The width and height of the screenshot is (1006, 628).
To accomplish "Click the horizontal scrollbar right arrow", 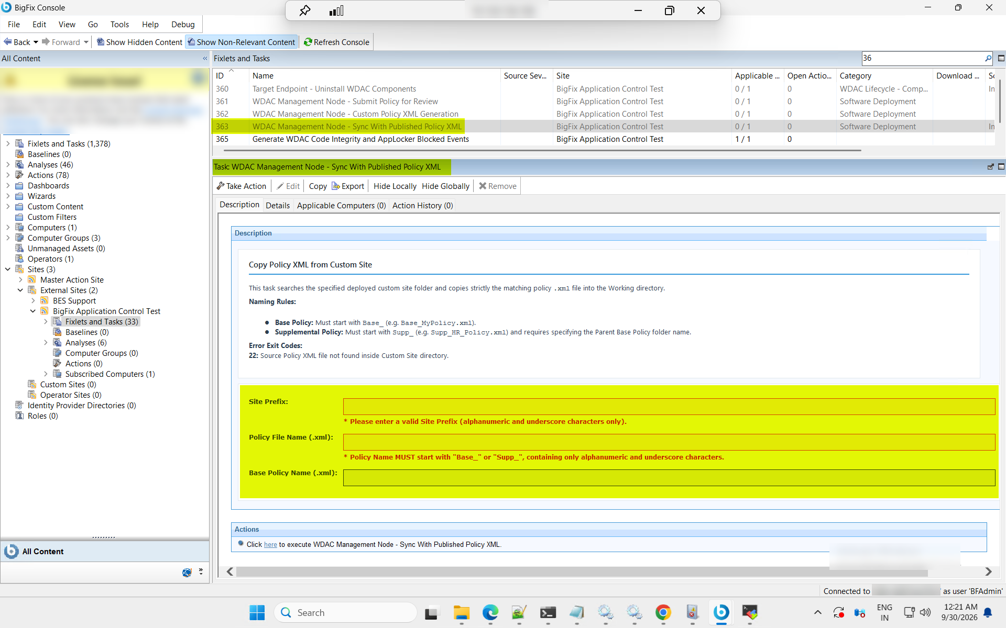I will (988, 571).
